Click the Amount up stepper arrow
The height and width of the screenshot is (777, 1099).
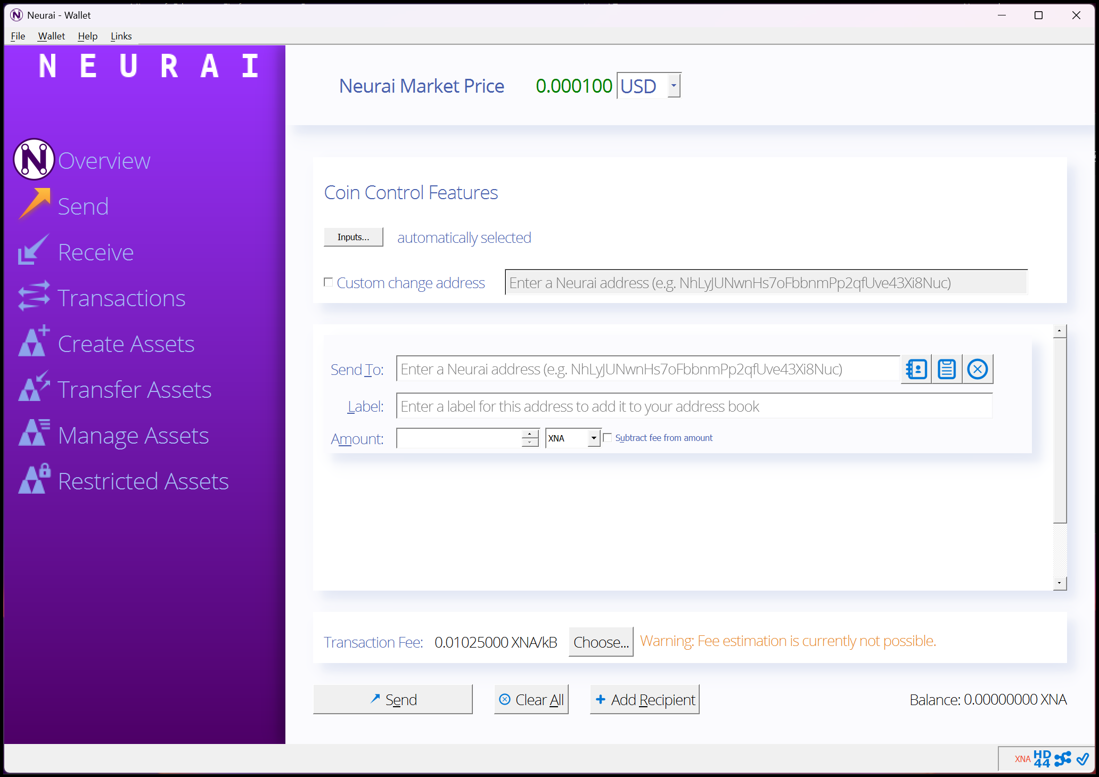pyautogui.click(x=528, y=434)
